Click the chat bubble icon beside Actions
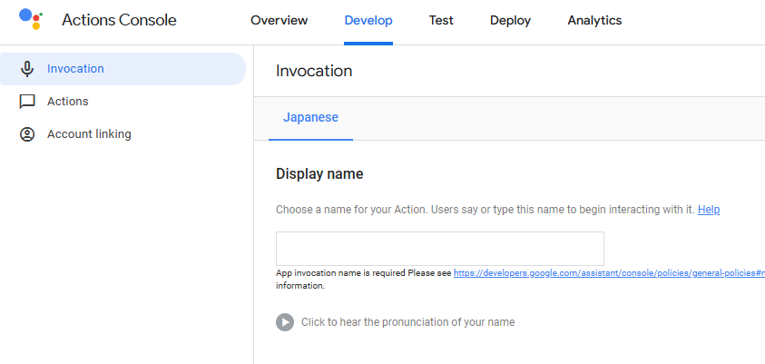The height and width of the screenshot is (364, 765). 27,102
